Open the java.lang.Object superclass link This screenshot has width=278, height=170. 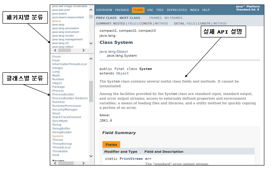114,51
